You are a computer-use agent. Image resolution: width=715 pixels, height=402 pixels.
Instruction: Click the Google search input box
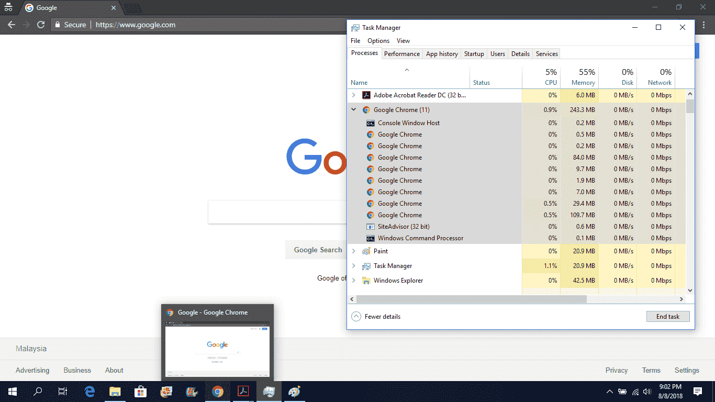point(277,212)
